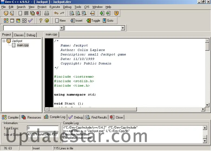211x151 pixels.
Task: Select the main.cpp editor tab
Action: point(51,34)
